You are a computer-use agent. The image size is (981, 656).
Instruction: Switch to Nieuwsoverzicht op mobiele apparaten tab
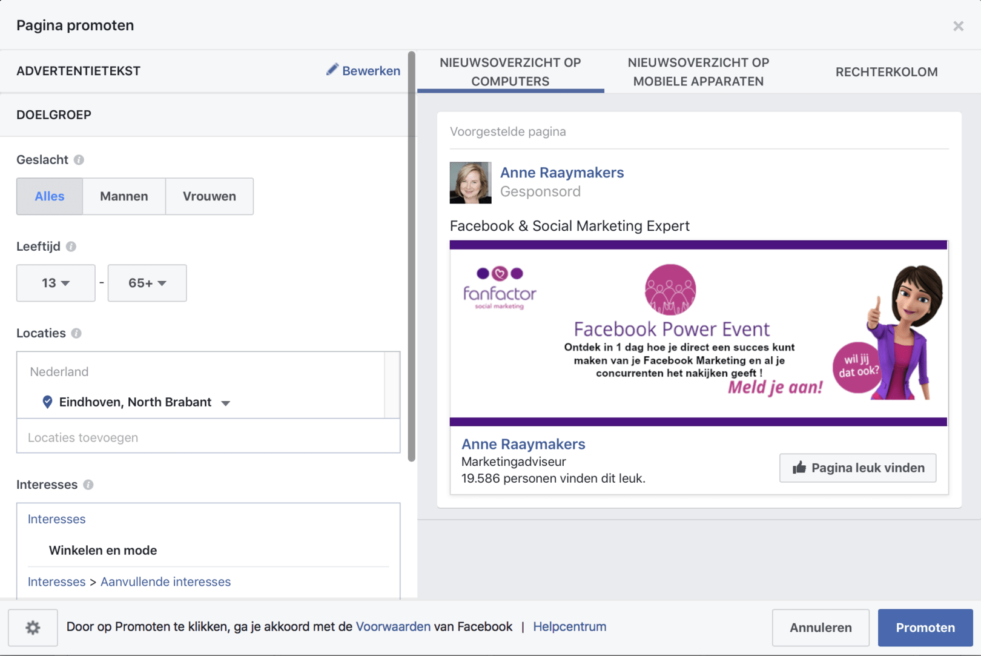point(698,71)
